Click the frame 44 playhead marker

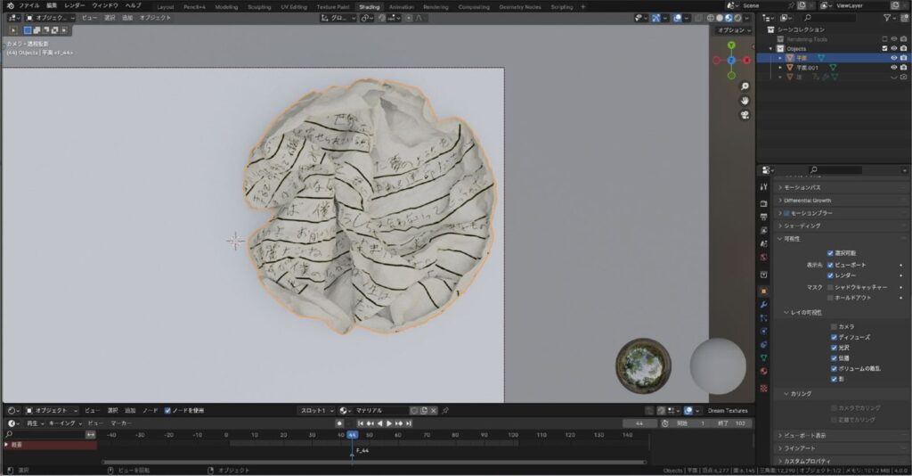pos(352,435)
